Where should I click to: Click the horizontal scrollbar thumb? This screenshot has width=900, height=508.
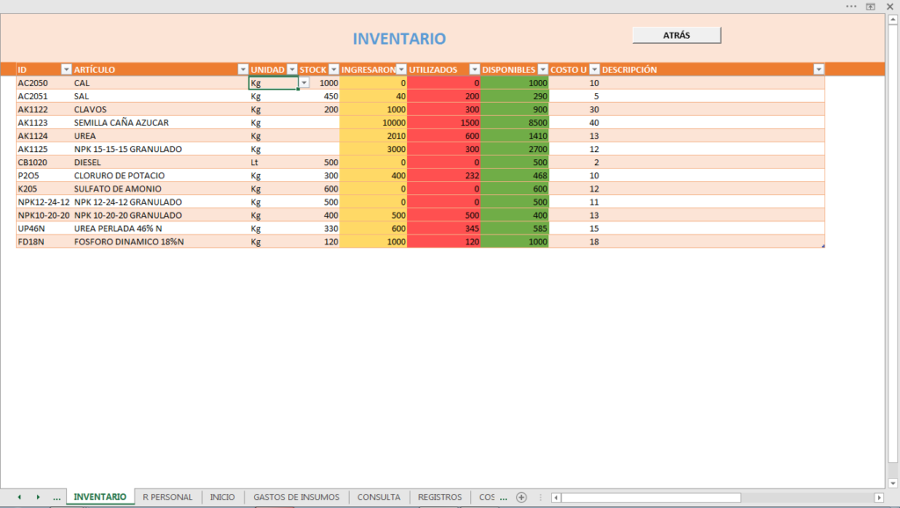point(651,497)
